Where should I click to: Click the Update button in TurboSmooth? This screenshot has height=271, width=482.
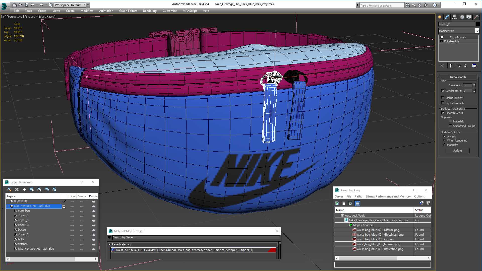[457, 151]
